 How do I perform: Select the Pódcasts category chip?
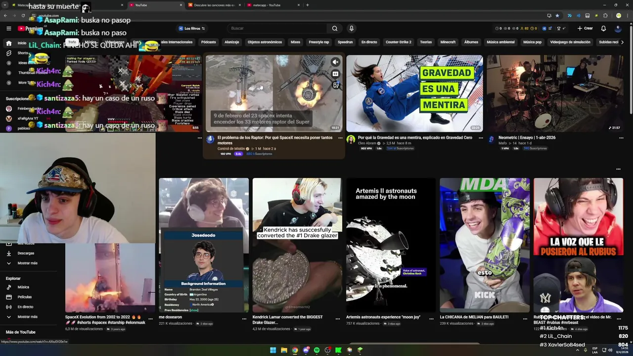(x=209, y=42)
